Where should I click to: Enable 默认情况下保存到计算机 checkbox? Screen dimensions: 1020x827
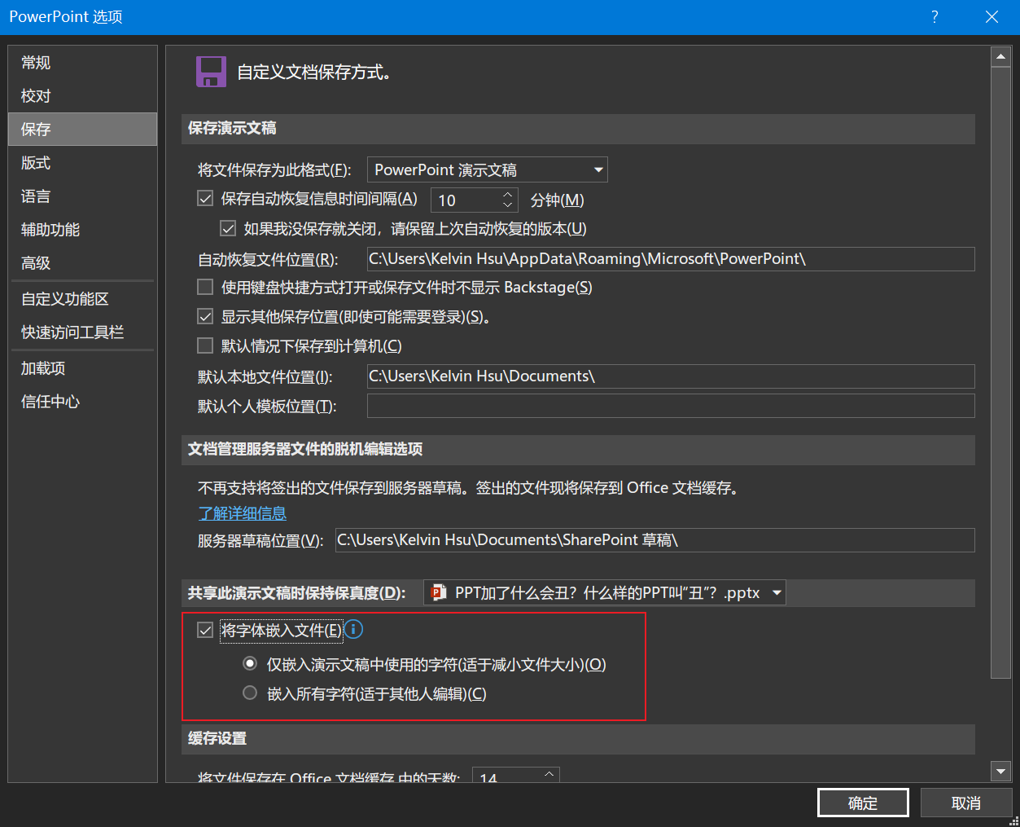click(x=205, y=345)
